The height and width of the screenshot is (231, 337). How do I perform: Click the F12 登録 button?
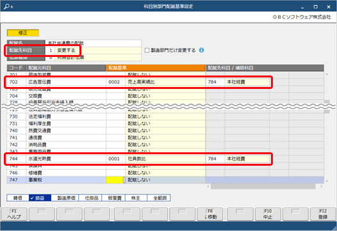323,214
